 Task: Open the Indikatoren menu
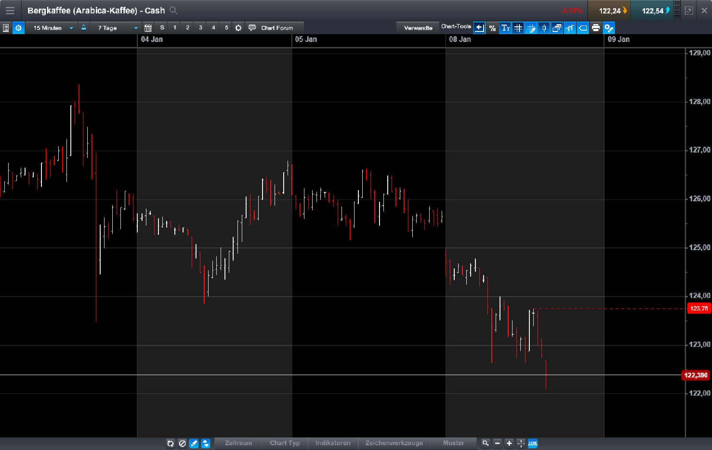point(332,443)
